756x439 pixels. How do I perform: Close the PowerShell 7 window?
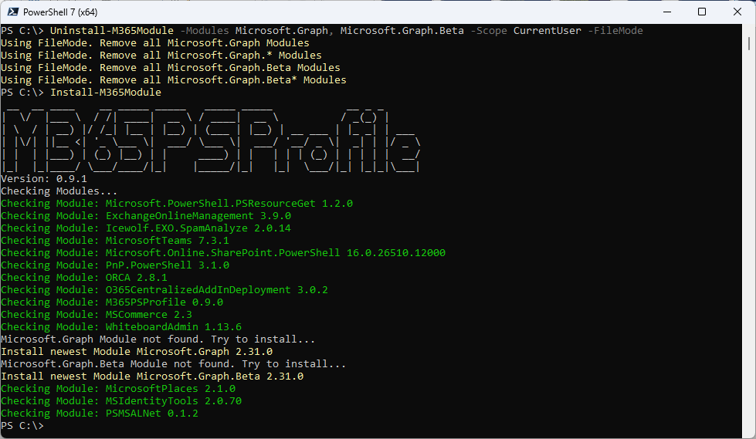point(737,12)
